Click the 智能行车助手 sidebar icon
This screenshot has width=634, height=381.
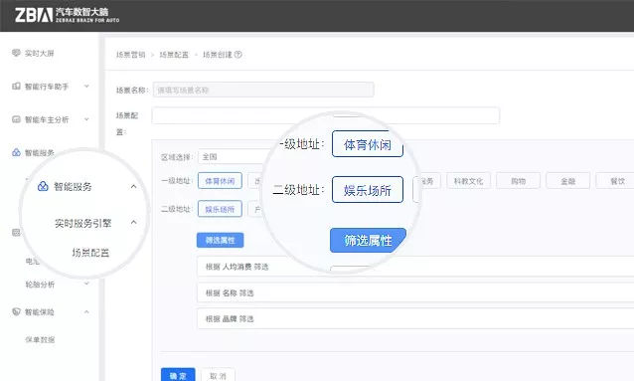click(16, 87)
